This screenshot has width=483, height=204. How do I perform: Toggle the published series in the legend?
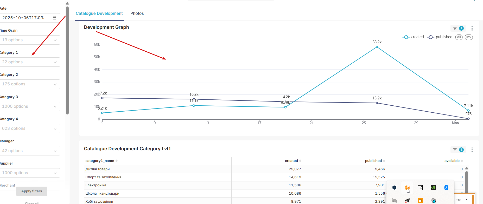440,37
